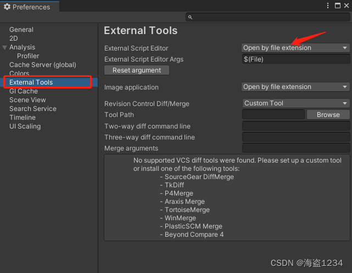Viewport: 352px width, 273px height.
Task: Open Timeline preferences
Action: pos(23,118)
